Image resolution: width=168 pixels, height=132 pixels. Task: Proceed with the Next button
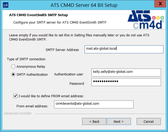point(119,121)
